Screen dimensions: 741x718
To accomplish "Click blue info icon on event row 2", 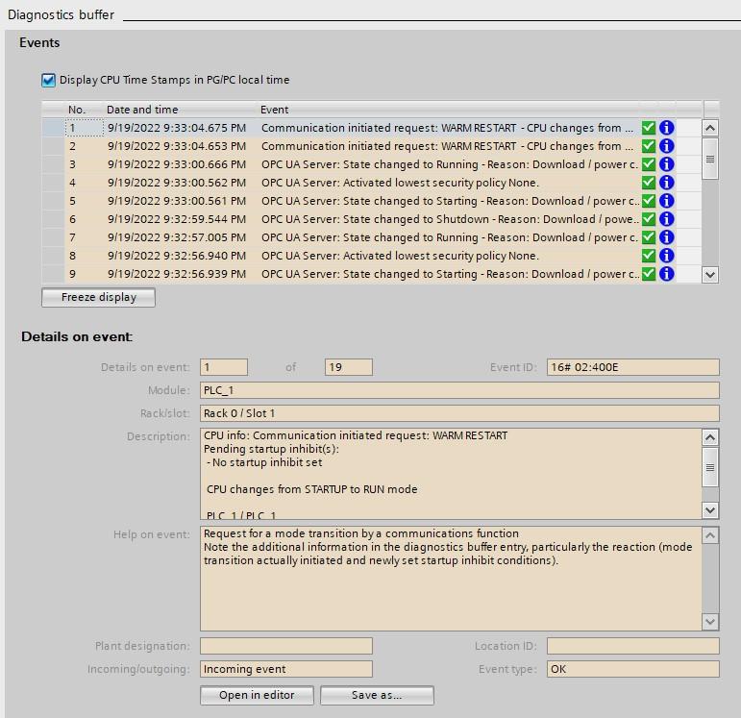I will (666, 146).
